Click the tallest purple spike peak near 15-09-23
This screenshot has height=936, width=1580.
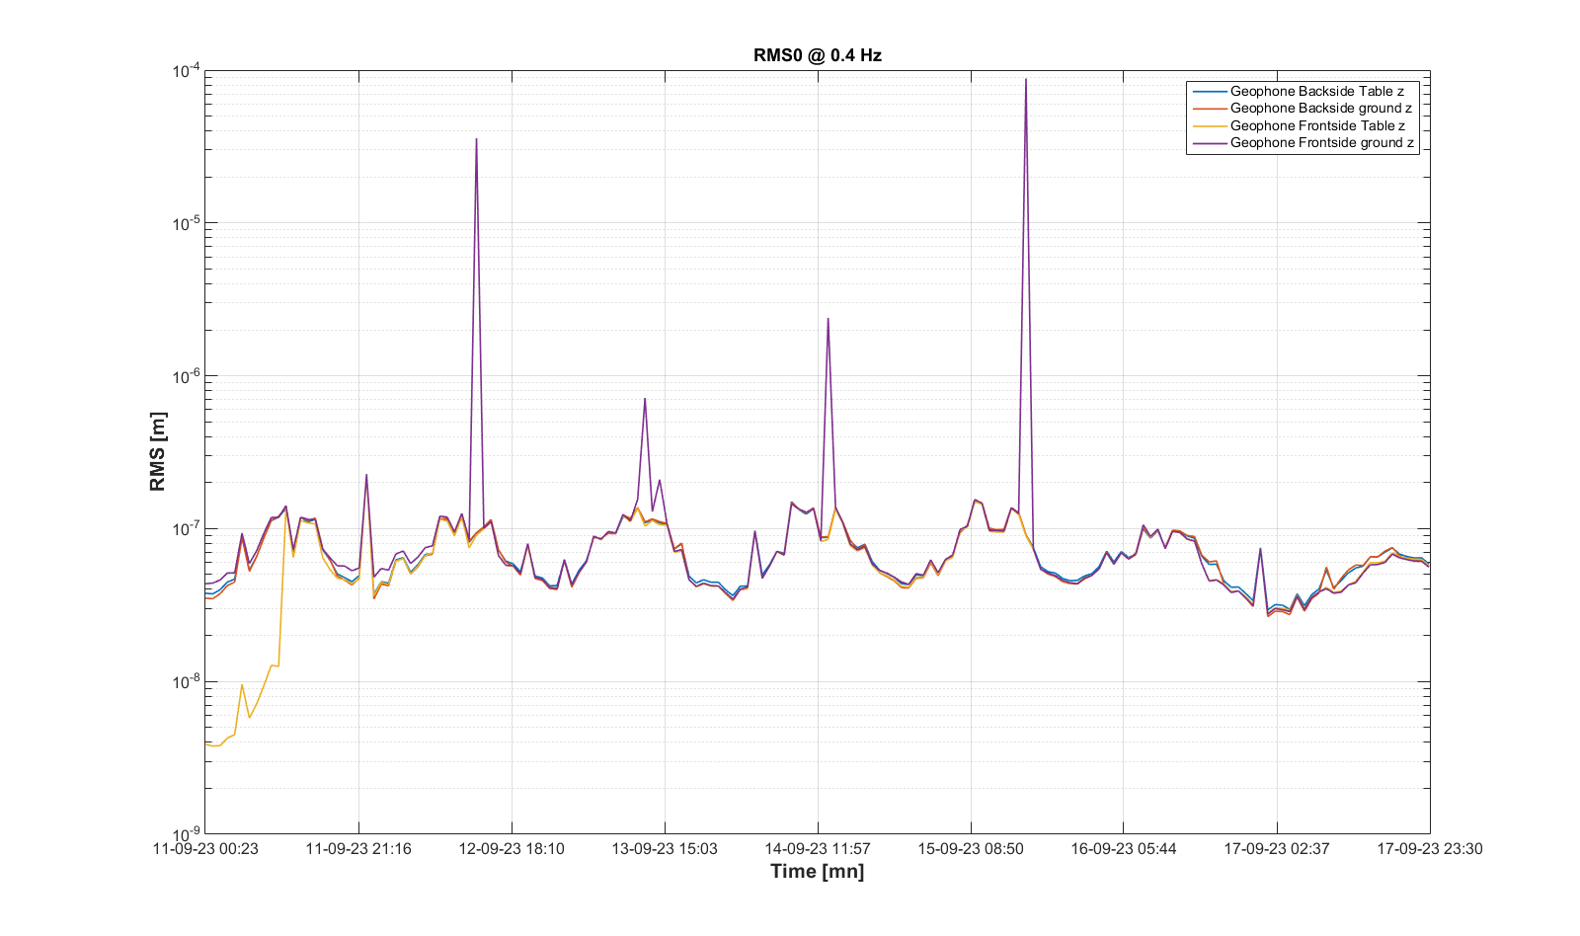pyautogui.click(x=1026, y=80)
